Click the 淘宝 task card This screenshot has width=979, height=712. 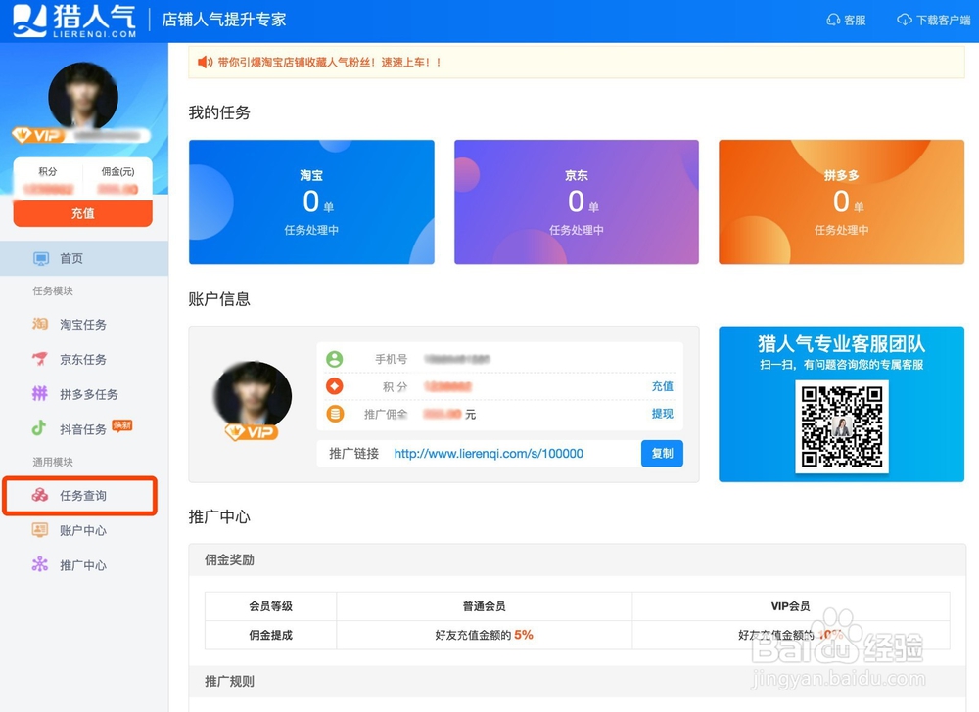pos(311,202)
